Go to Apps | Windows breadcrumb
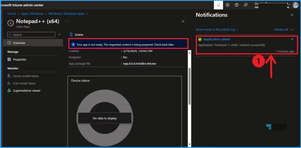 point(32,14)
